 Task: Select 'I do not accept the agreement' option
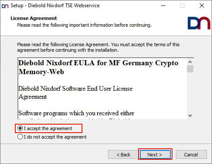pyautogui.click(x=20, y=137)
